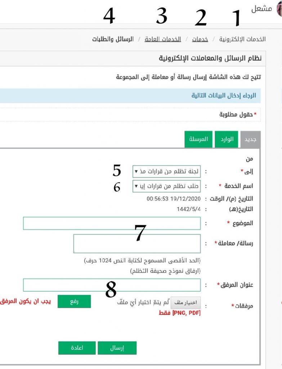Click the green رفع upload button
282x369 pixels.
pyautogui.click(x=74, y=302)
